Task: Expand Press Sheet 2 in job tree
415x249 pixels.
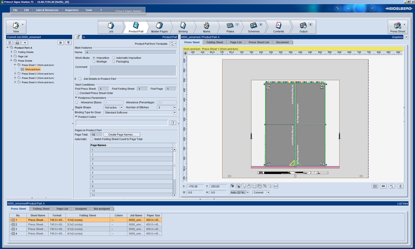Action: click(15, 74)
